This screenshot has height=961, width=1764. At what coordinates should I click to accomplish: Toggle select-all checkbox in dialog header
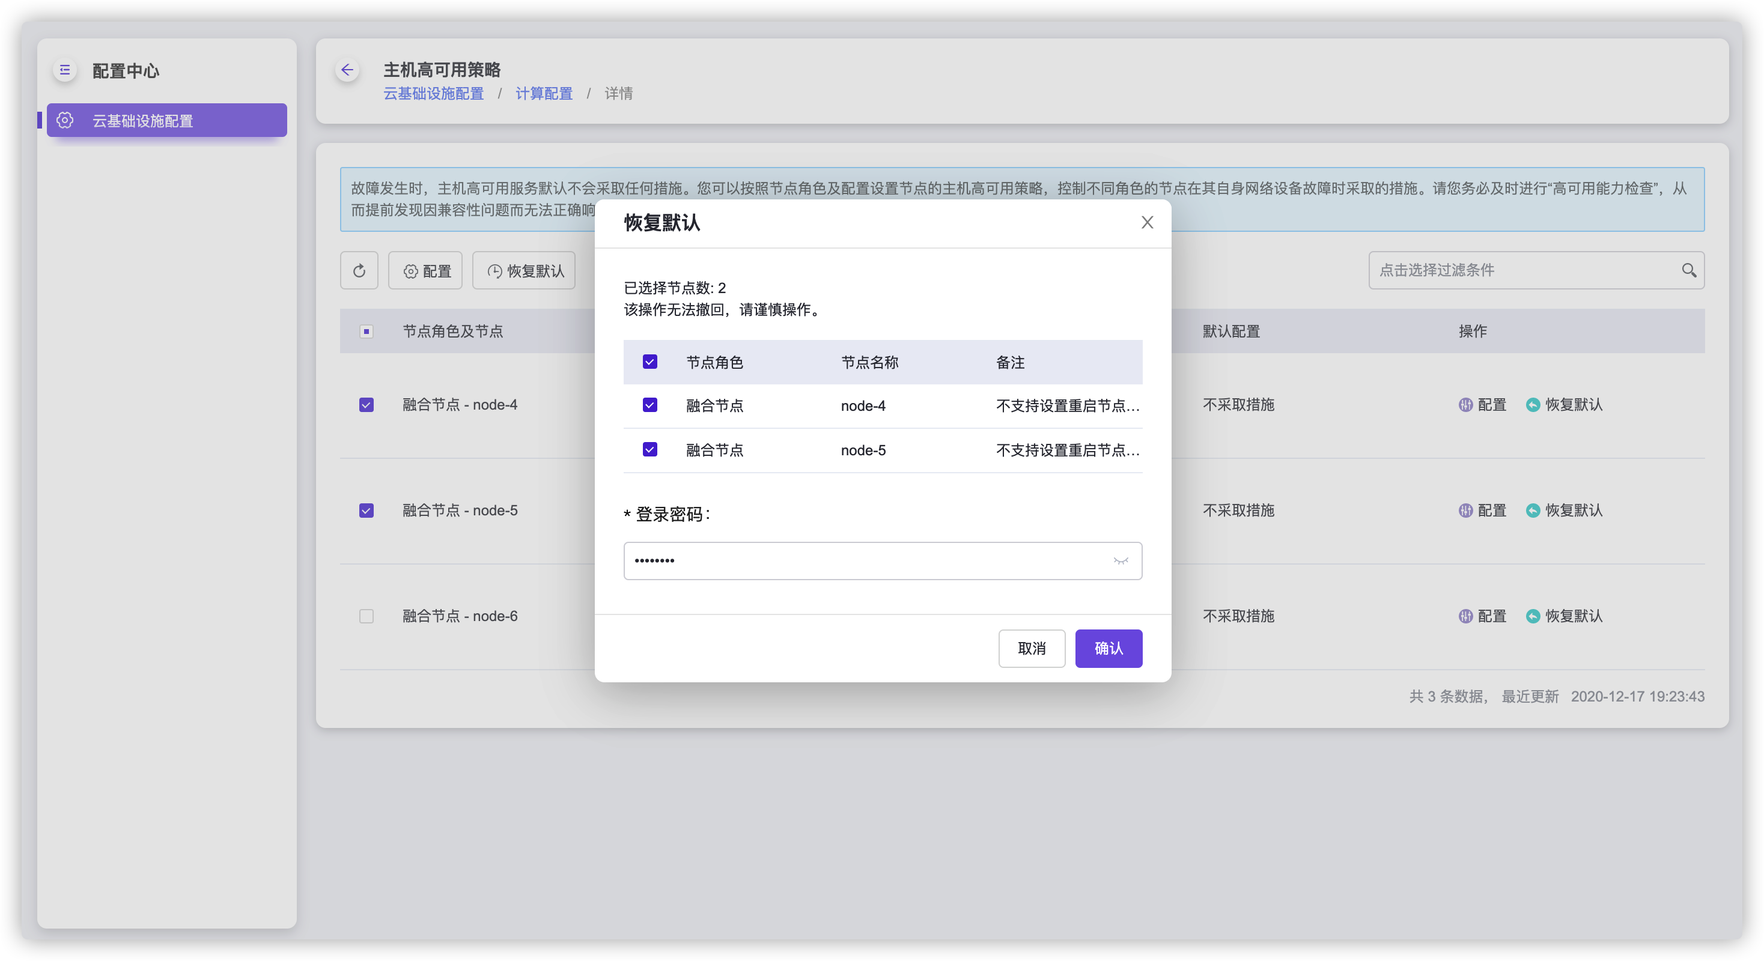[x=650, y=362]
